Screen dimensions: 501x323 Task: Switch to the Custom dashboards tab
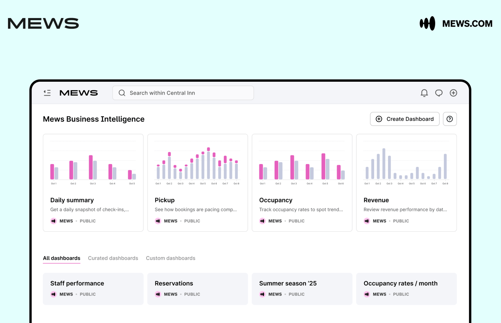171,258
